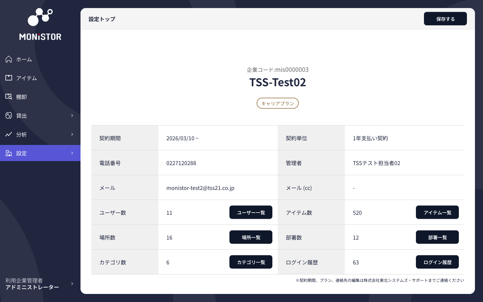The width and height of the screenshot is (483, 302).
Task: Click the 貸出 lending icon
Action: 9,115
